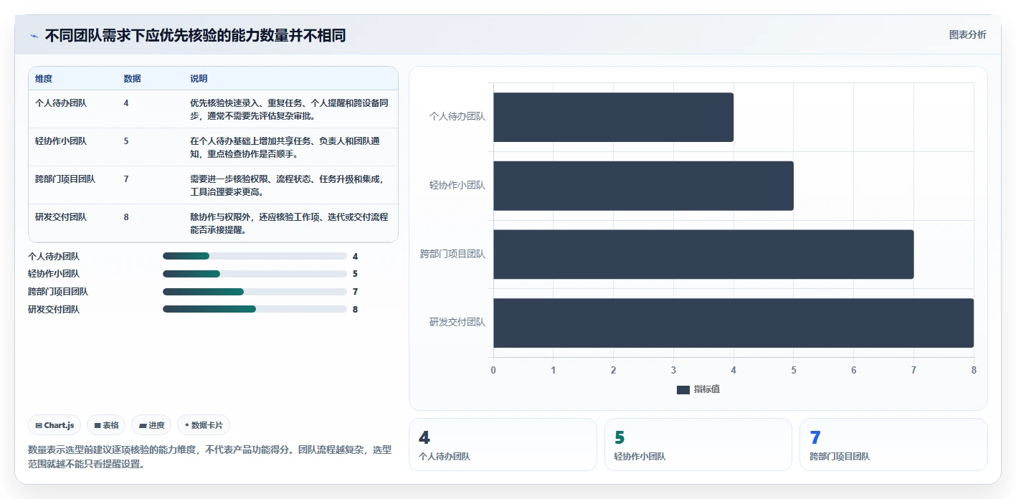
Task: Select 跨部门项目团队 cell in the table
Action: coord(65,179)
